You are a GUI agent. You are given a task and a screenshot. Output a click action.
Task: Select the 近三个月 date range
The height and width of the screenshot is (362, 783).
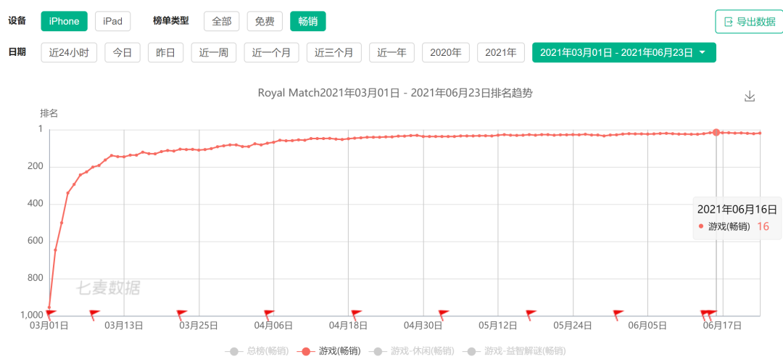click(x=334, y=52)
